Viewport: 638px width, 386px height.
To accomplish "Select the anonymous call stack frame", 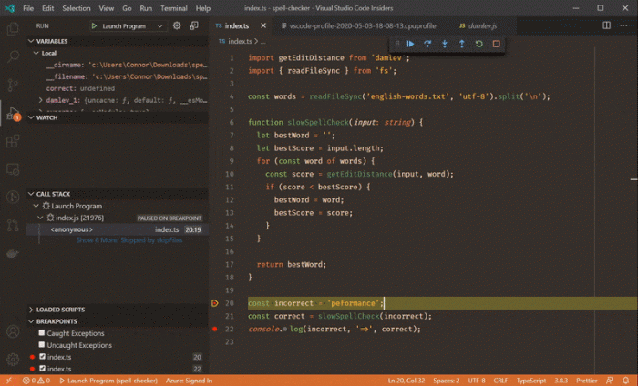I will [x=73, y=229].
